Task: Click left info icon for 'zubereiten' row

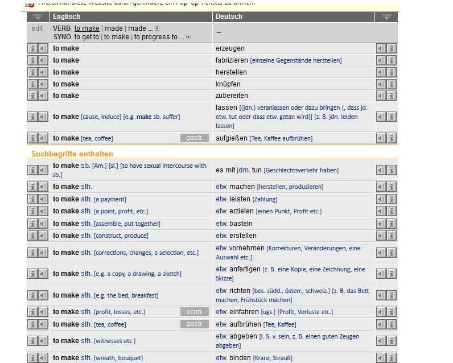Action: (32, 96)
